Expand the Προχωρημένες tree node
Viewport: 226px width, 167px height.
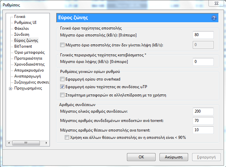pos(10,88)
